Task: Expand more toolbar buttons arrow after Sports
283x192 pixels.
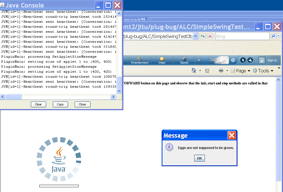Action: click(x=199, y=60)
